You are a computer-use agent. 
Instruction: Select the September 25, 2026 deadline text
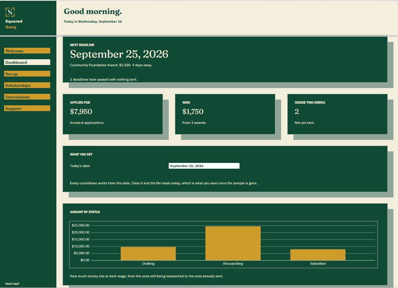(x=119, y=54)
